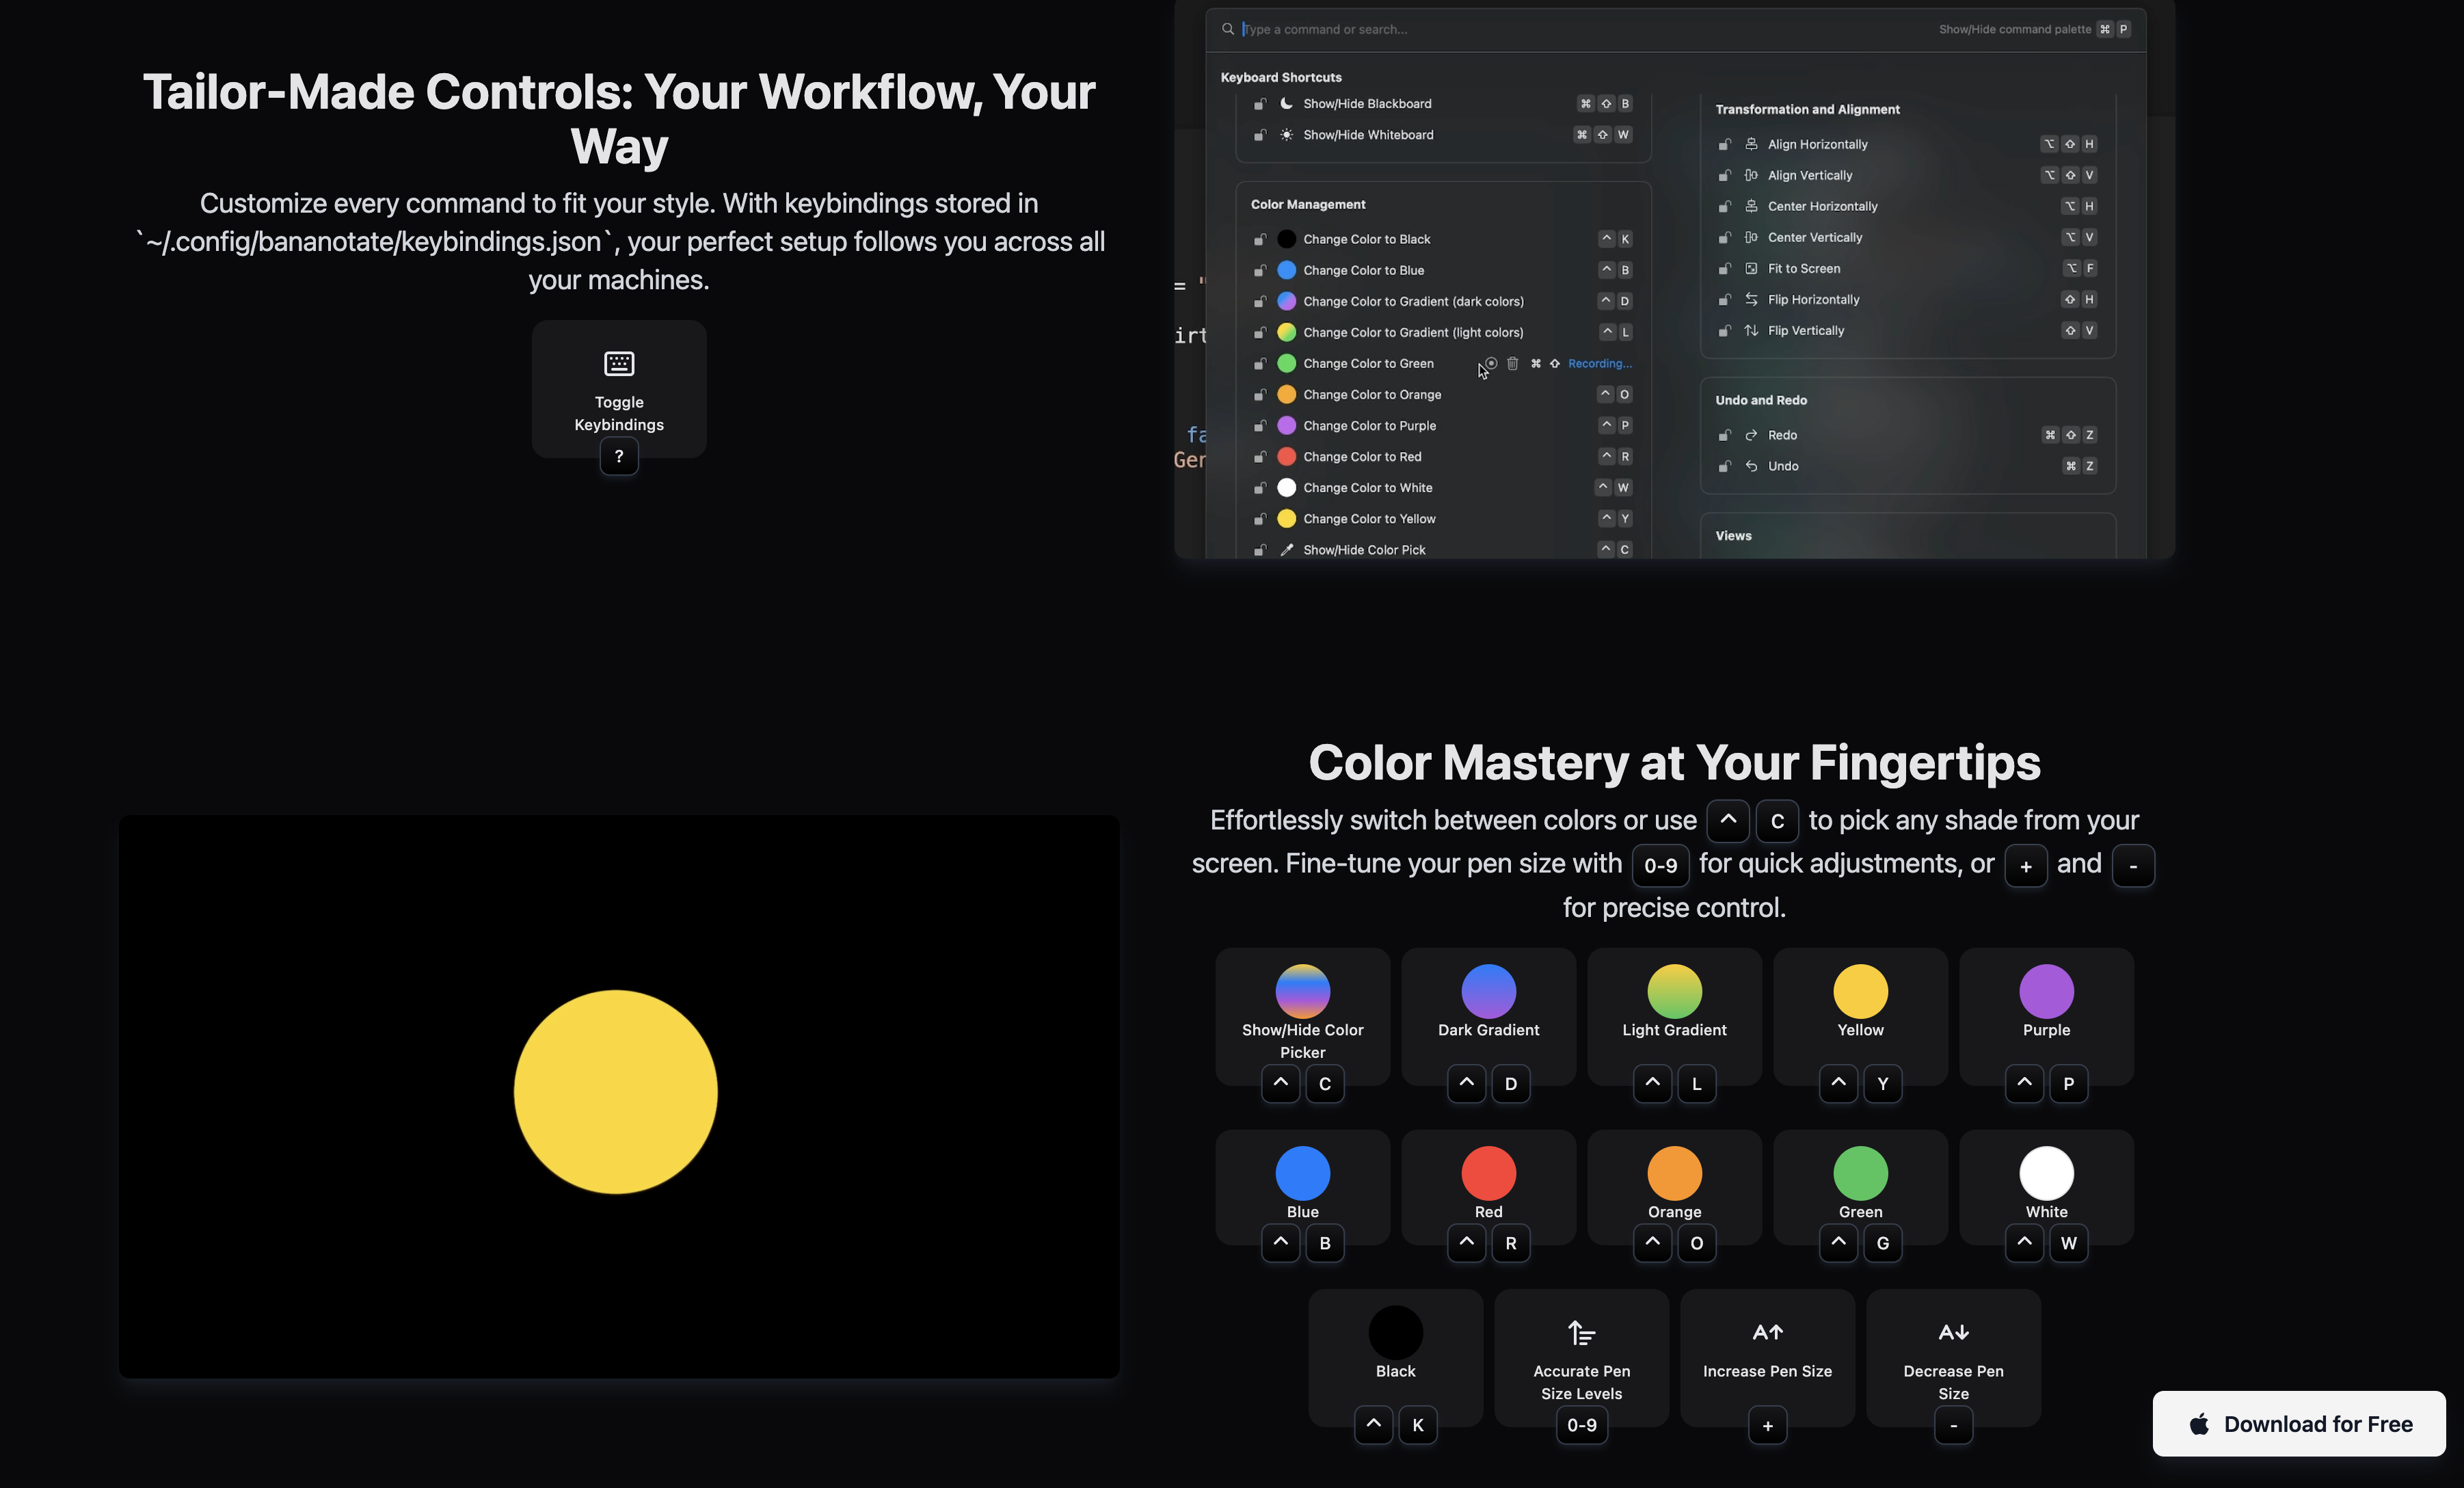The height and width of the screenshot is (1488, 2464).
Task: Pick the Red swatch in the color grid
Action: [x=1488, y=1173]
